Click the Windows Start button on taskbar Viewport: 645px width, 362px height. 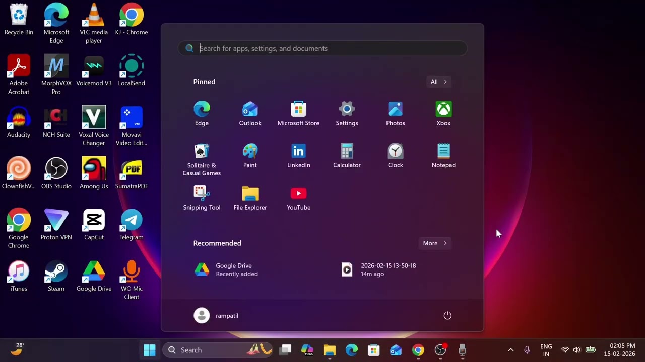pos(150,350)
